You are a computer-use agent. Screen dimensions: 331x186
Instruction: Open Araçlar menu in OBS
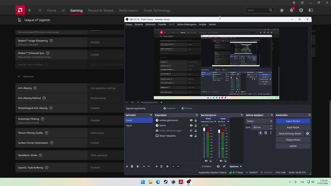(x=202, y=24)
